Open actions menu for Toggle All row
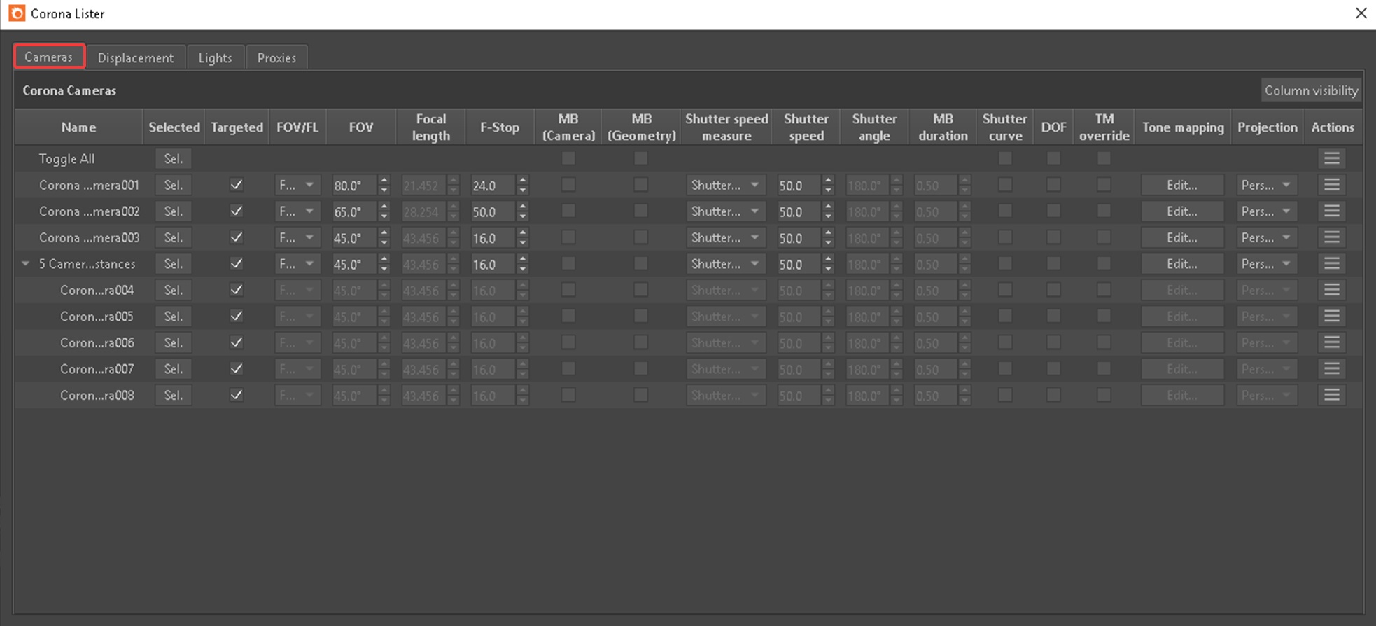This screenshot has height=626, width=1376. click(1331, 159)
